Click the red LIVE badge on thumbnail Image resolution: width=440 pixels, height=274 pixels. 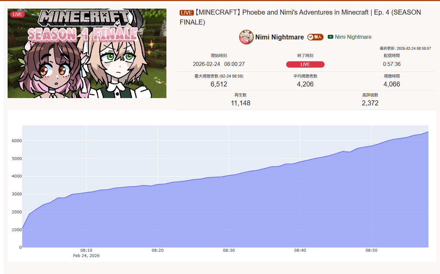[x=17, y=14]
